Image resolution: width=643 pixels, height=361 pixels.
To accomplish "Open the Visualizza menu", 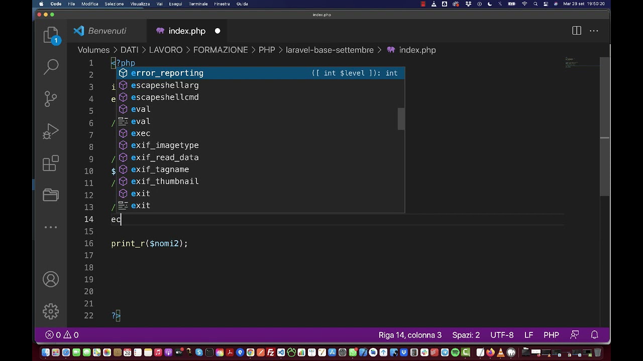I will [x=140, y=4].
